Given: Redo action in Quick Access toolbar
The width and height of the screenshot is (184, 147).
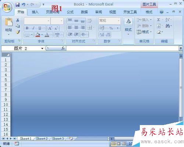Looking at the screenshot, I should 32,5.
